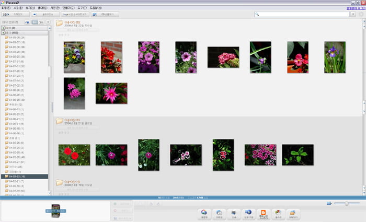This screenshot has height=222, width=366.
Task: Click the colorful swirl icon button in bottom bar
Action: coord(204,214)
